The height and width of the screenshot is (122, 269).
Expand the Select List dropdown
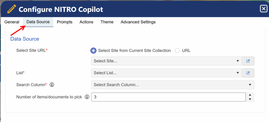coord(166,73)
